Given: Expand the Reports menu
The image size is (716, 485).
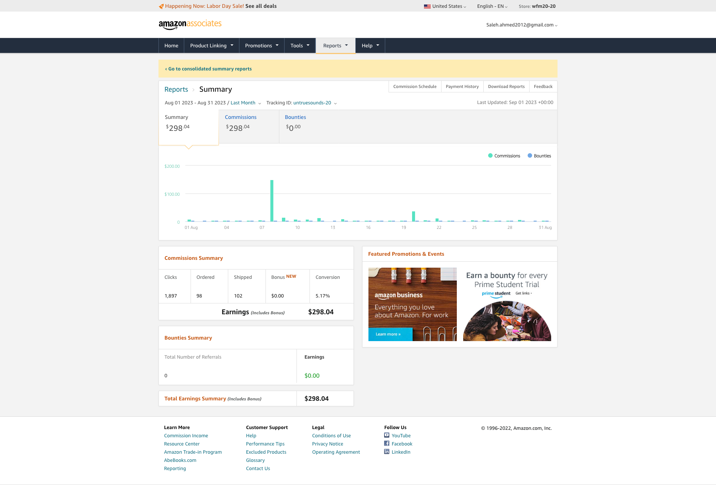Looking at the screenshot, I should (x=336, y=45).
